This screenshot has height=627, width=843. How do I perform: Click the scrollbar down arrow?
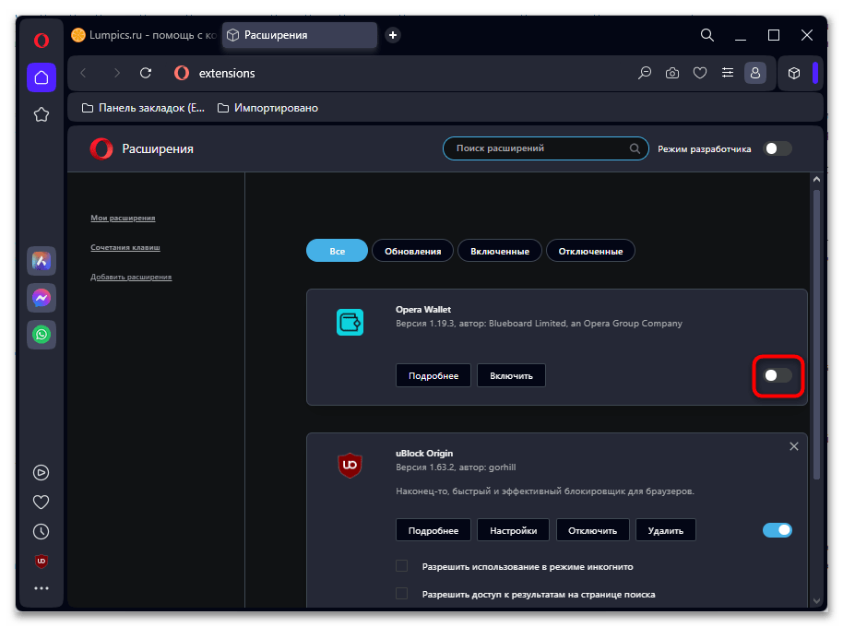point(816,600)
